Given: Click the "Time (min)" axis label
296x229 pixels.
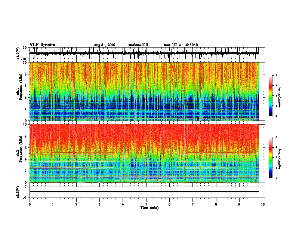Looking at the screenshot, I should point(149,208).
